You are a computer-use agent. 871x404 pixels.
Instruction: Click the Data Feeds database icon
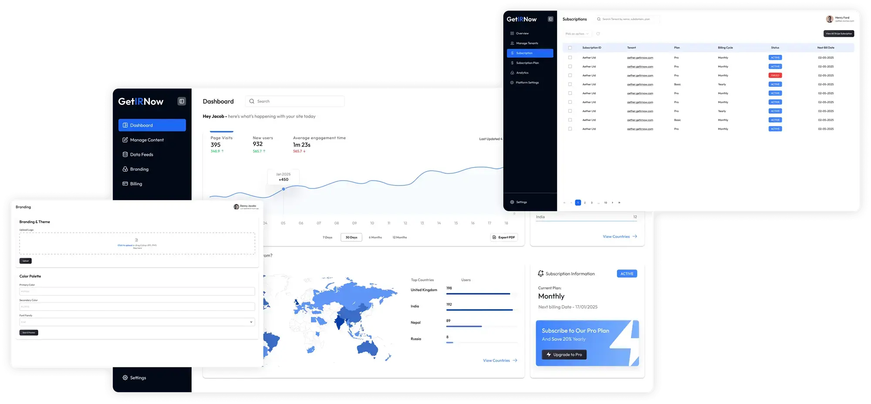click(x=125, y=155)
